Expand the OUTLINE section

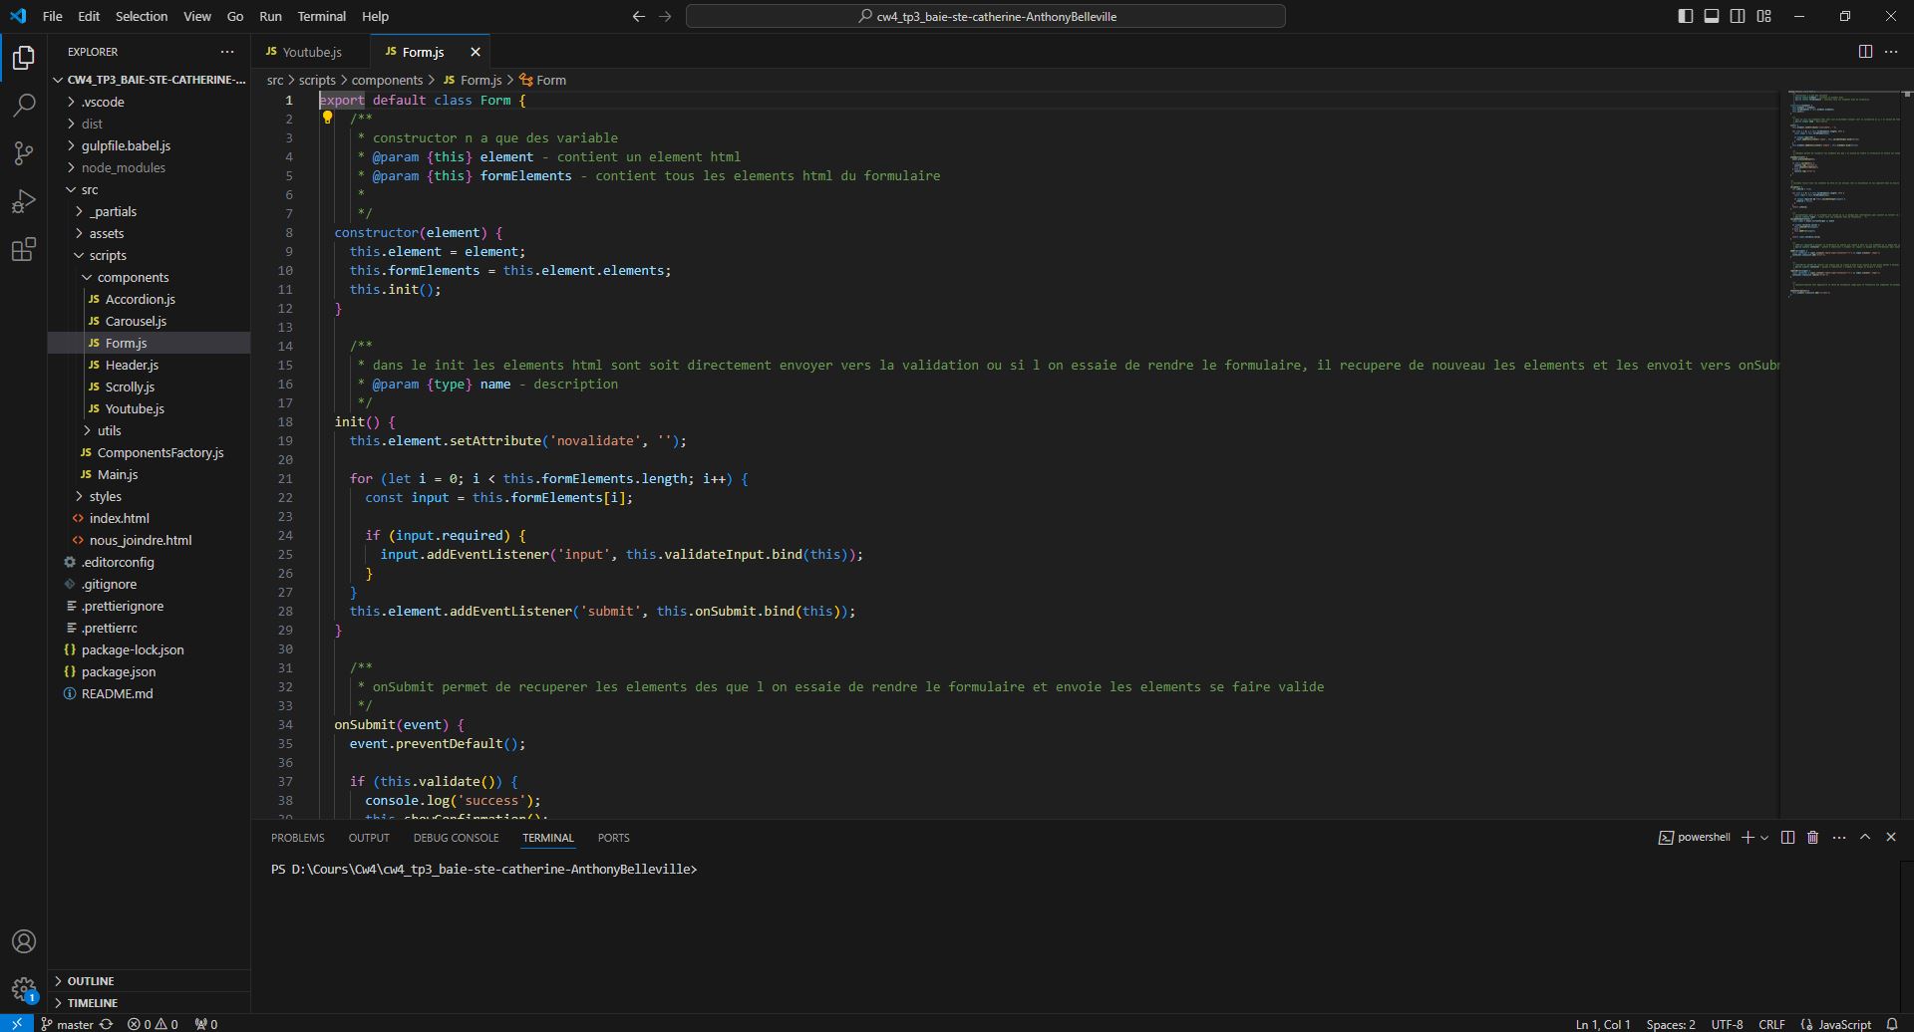(x=150, y=981)
